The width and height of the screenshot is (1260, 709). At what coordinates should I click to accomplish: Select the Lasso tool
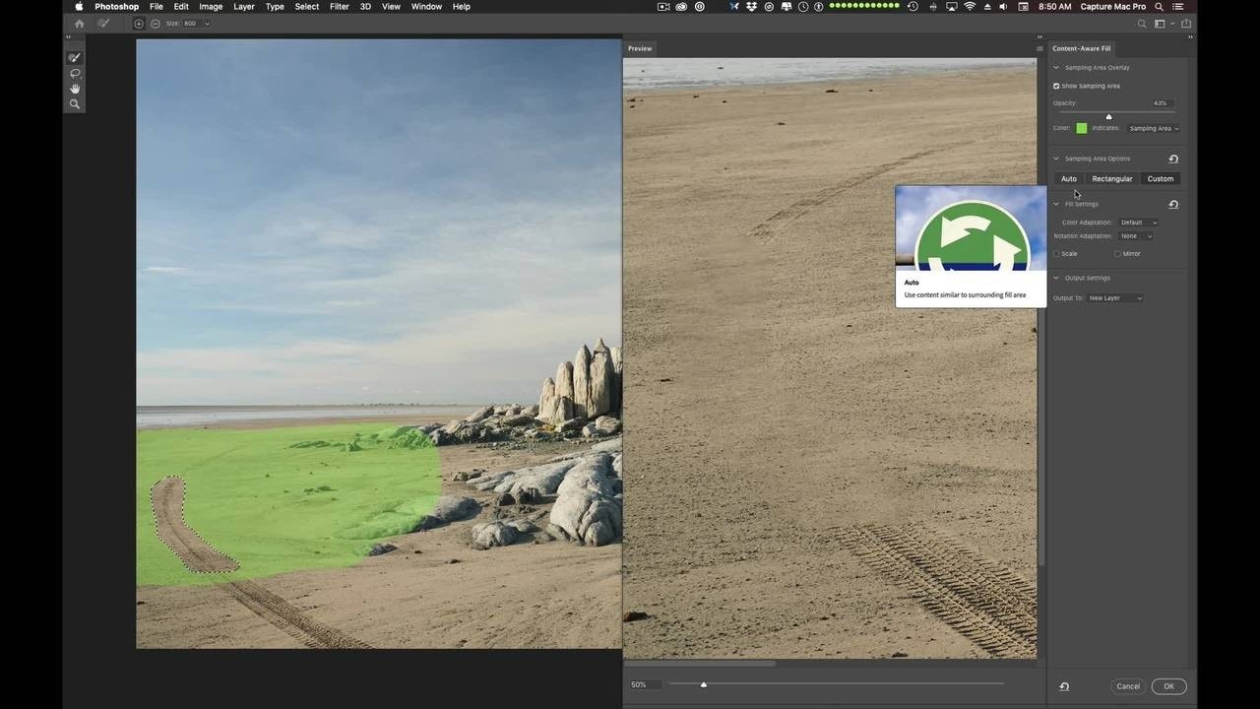click(74, 74)
